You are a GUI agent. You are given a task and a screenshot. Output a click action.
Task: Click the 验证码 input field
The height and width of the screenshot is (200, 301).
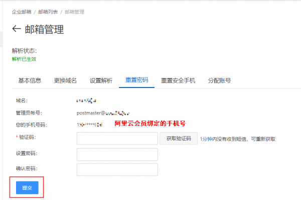[117, 138]
